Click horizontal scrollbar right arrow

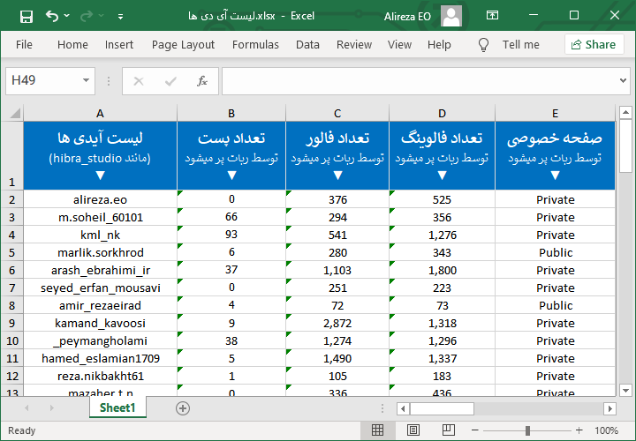609,408
